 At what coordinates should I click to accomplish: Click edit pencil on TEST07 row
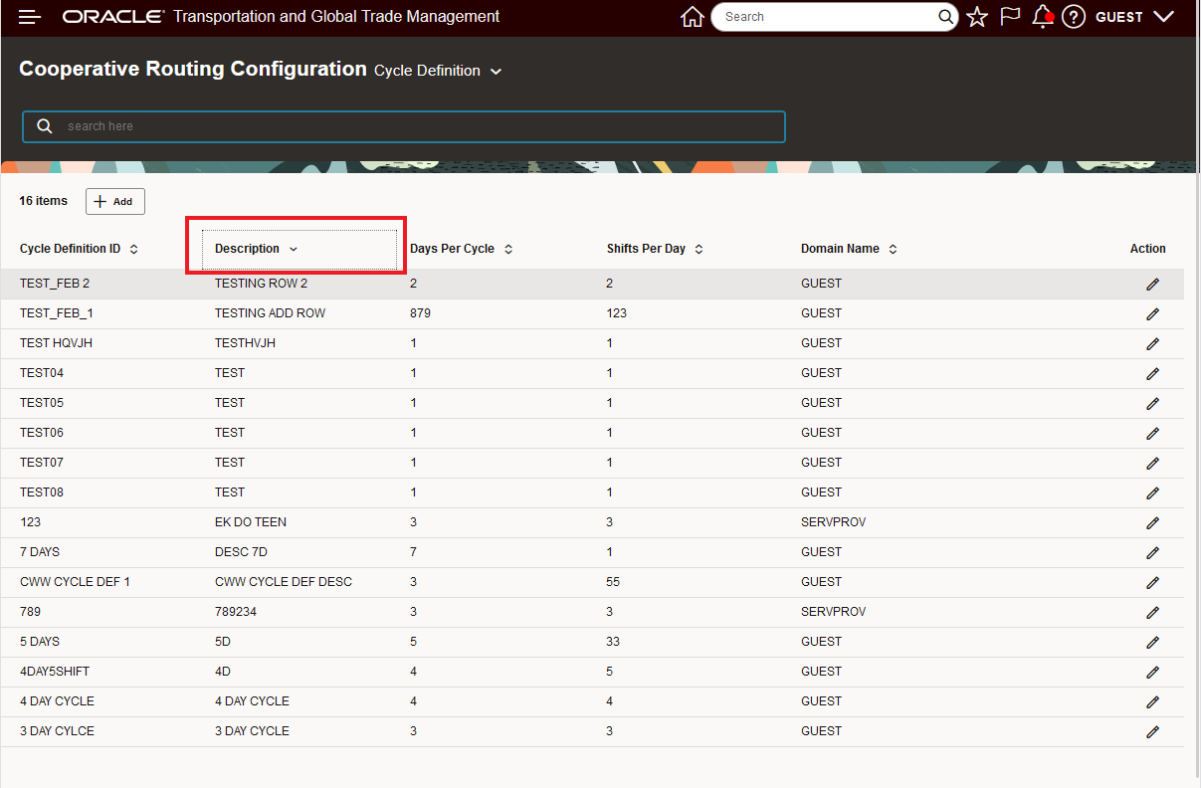coord(1152,463)
